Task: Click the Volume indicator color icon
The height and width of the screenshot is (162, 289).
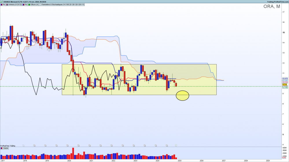Action: coord(1,148)
